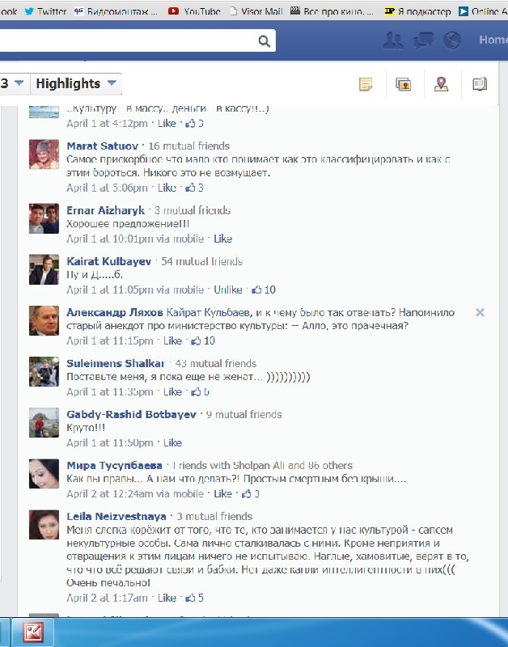
Task: Click the life event book icon
Action: click(x=480, y=84)
